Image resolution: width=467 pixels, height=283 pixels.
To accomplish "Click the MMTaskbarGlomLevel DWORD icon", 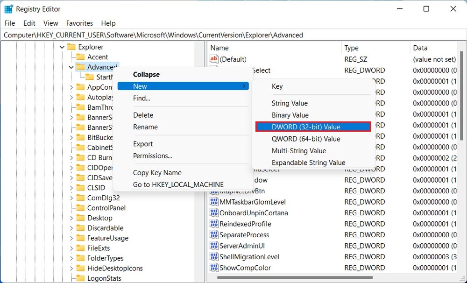I will click(214, 202).
